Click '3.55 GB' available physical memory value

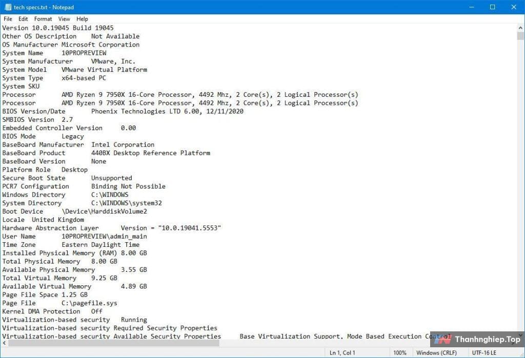click(134, 270)
